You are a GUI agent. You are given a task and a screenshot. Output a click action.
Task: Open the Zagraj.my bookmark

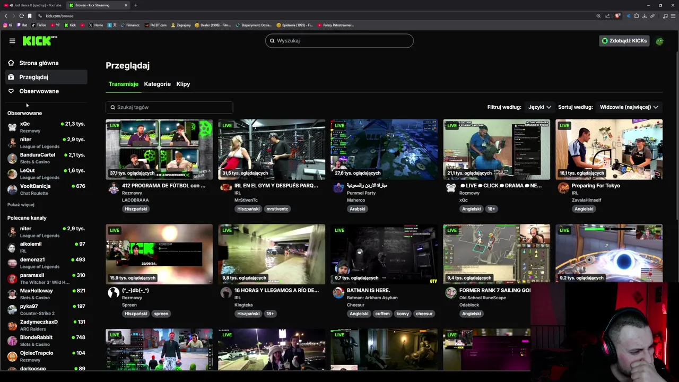[181, 25]
